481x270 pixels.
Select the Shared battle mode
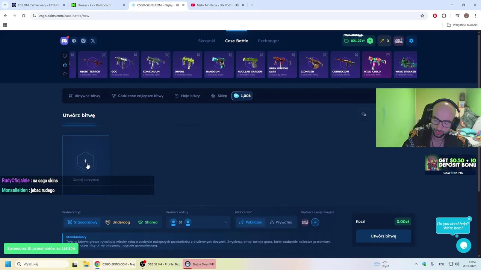click(148, 222)
